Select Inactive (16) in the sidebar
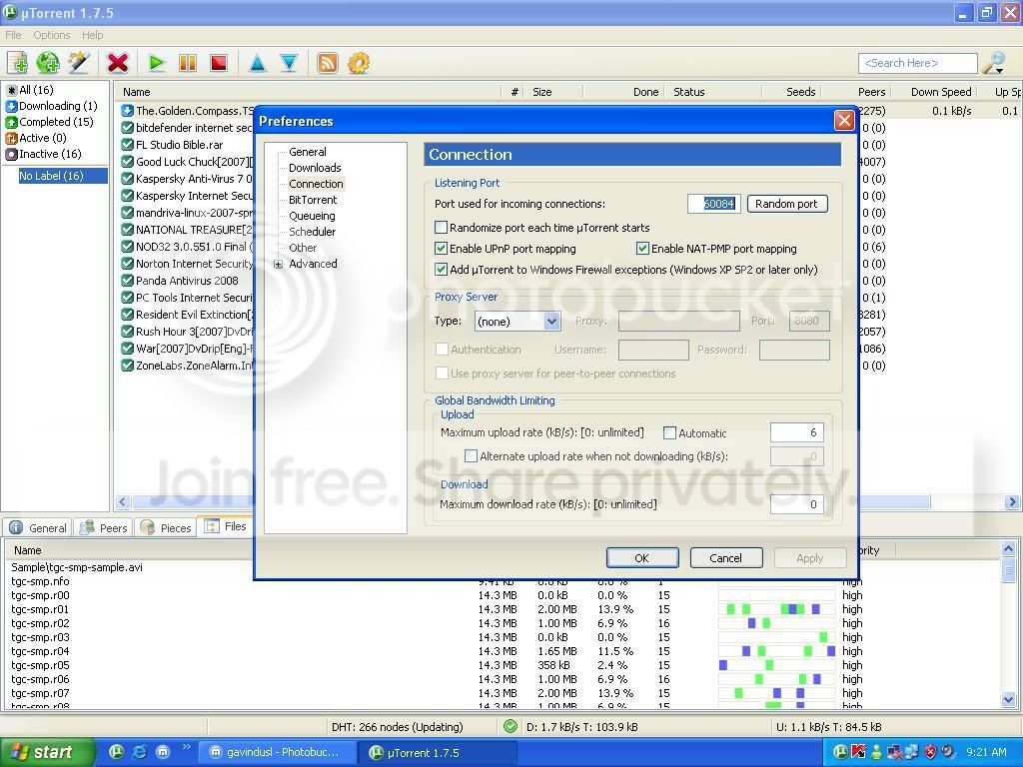The height and width of the screenshot is (767, 1023). pyautogui.click(x=44, y=154)
